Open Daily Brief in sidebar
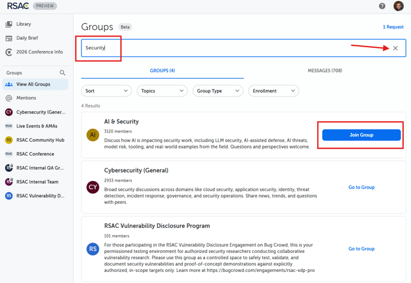 click(28, 38)
